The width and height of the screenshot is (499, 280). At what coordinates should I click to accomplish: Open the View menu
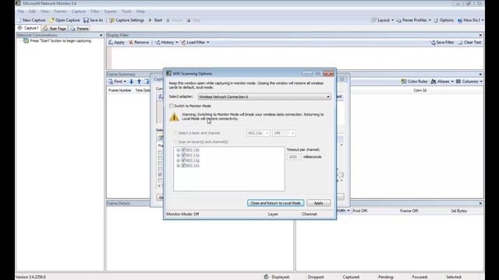[x=45, y=12]
